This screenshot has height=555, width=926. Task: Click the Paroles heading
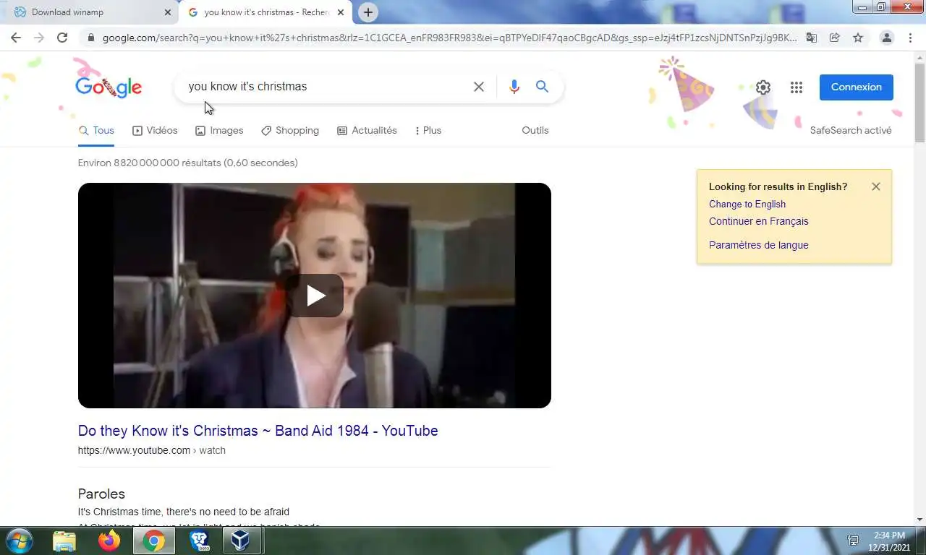point(101,494)
